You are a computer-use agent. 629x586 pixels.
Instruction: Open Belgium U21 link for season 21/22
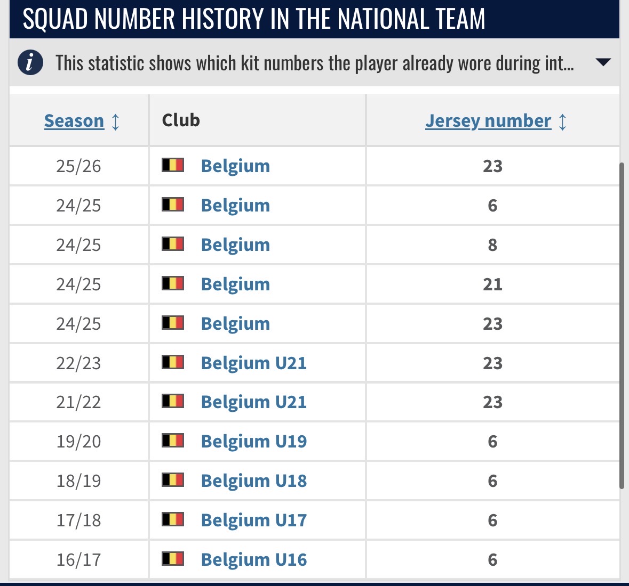[x=253, y=402]
